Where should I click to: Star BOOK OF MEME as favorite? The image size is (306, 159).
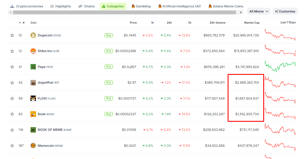click(12, 130)
